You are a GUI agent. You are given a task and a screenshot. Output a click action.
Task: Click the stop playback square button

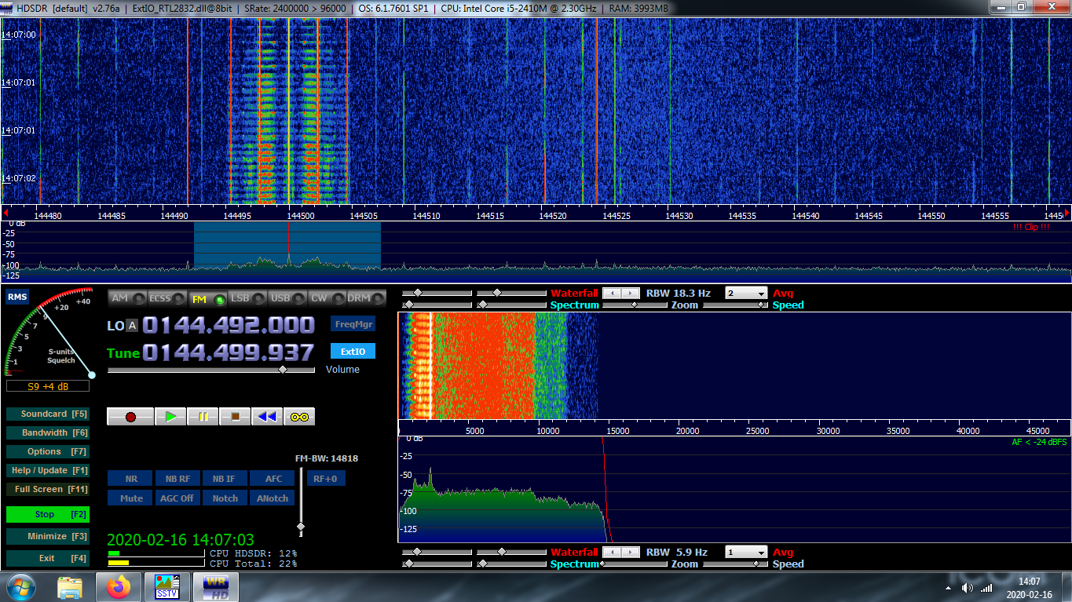point(235,417)
